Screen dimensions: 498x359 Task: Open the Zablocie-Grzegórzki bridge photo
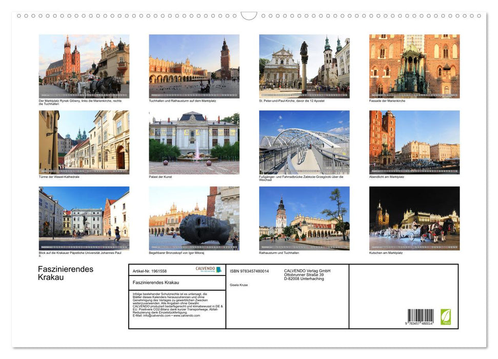point(303,142)
